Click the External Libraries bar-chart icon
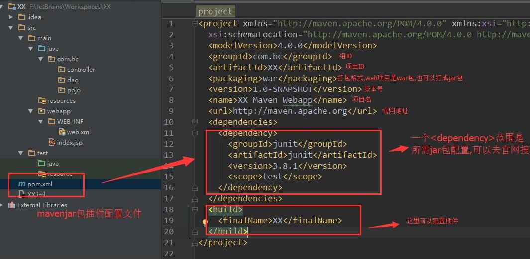The width and height of the screenshot is (530, 260). 11,205
